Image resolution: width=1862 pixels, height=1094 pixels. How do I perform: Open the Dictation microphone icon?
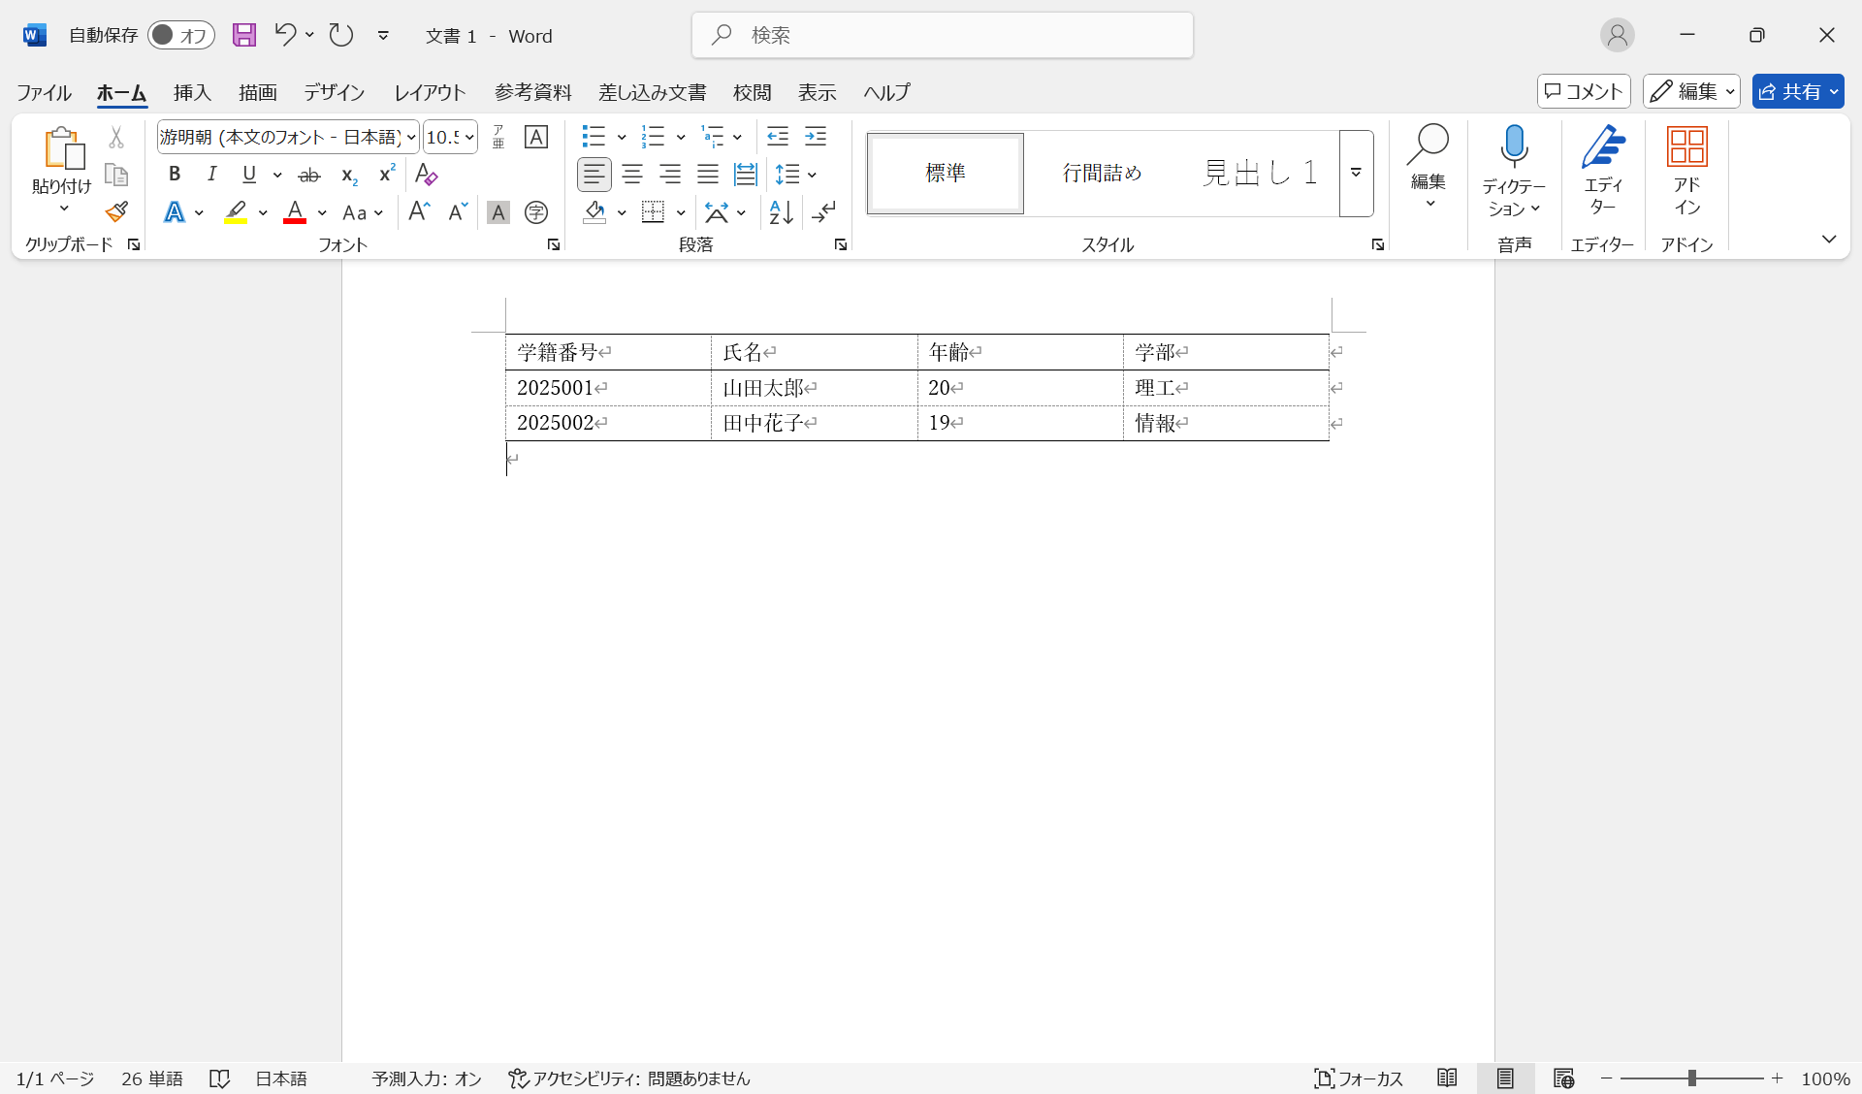point(1513,145)
